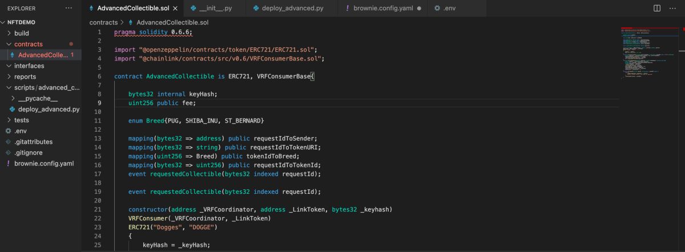Click line number 21 in the gutter
The width and height of the screenshot is (685, 252).
tap(99, 209)
